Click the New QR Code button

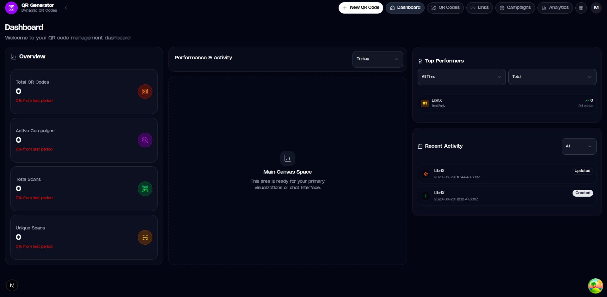click(x=361, y=8)
